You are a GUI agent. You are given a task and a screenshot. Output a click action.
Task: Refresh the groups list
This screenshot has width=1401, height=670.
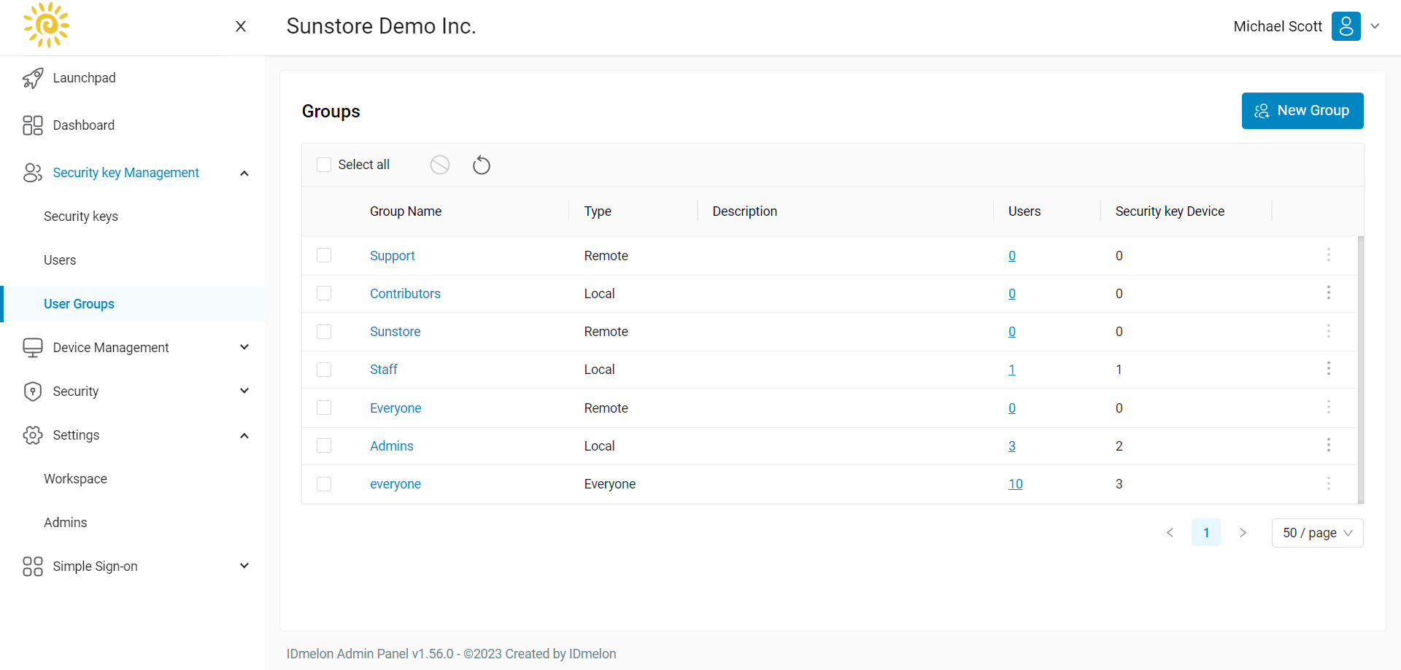[482, 165]
